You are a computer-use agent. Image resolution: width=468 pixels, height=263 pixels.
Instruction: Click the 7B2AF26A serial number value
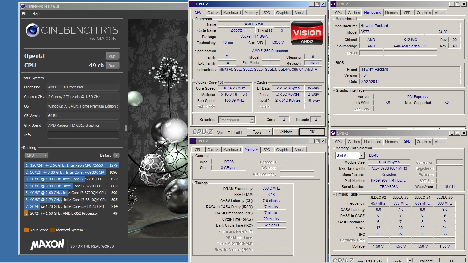click(x=389, y=187)
